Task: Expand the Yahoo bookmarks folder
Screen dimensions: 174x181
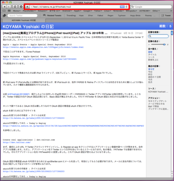Action: pos(98,11)
